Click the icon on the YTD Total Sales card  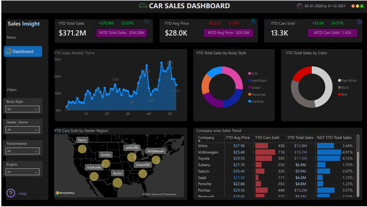[147, 21]
